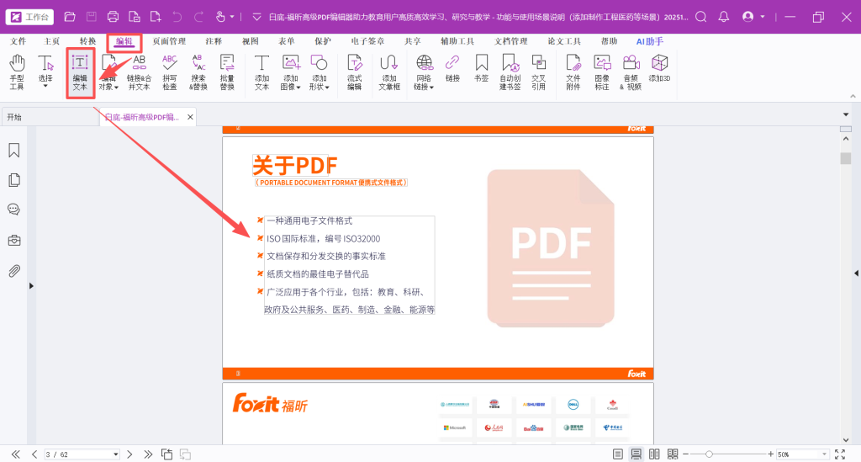
Task: Click the Print icon in title bar
Action: pyautogui.click(x=113, y=17)
